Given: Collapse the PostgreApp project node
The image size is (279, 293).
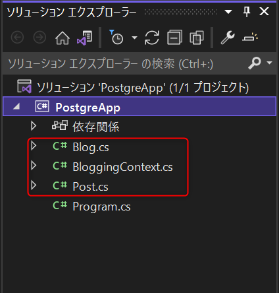Looking at the screenshot, I should (x=16, y=107).
